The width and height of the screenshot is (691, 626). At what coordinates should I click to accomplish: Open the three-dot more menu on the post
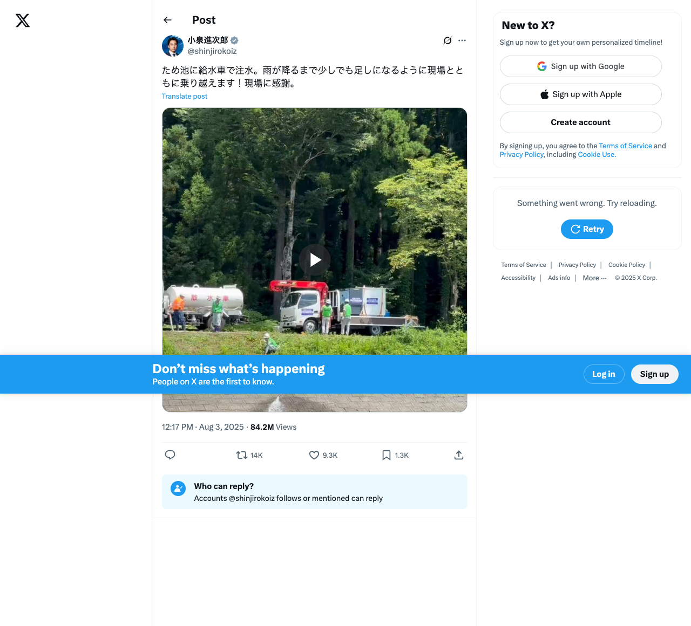tap(462, 40)
